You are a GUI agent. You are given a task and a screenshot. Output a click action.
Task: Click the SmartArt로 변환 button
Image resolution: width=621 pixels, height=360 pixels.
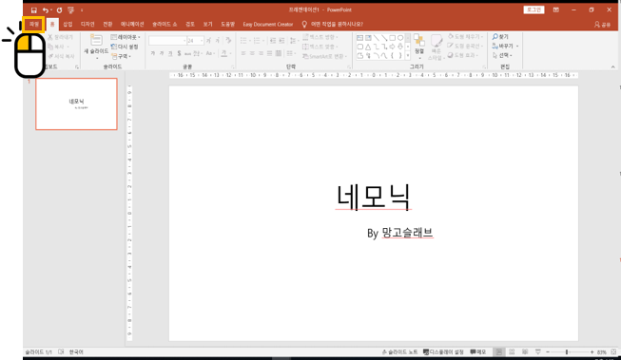tap(324, 56)
